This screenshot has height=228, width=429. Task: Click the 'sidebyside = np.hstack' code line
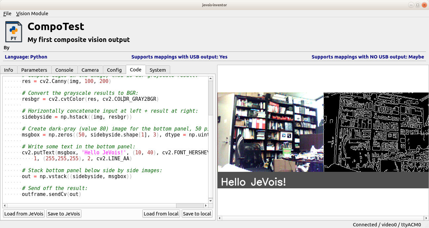click(77, 117)
